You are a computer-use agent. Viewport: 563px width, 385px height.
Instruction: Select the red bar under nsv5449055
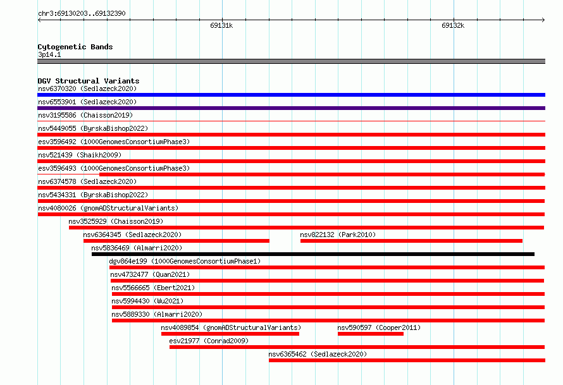291,135
